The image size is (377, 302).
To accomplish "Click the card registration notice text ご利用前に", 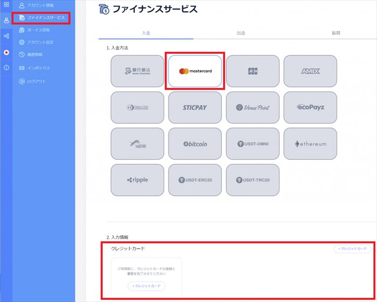I will tap(146, 271).
